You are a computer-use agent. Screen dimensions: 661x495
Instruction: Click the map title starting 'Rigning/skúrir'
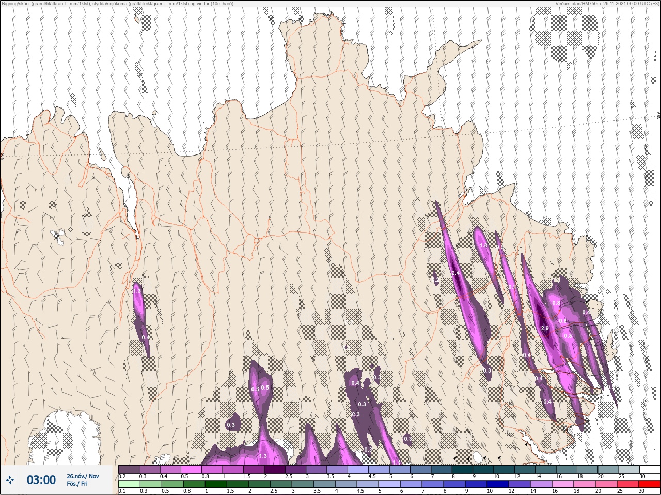[117, 4]
